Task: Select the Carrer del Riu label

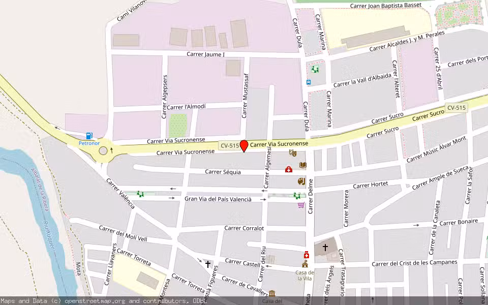Action: click(x=263, y=264)
